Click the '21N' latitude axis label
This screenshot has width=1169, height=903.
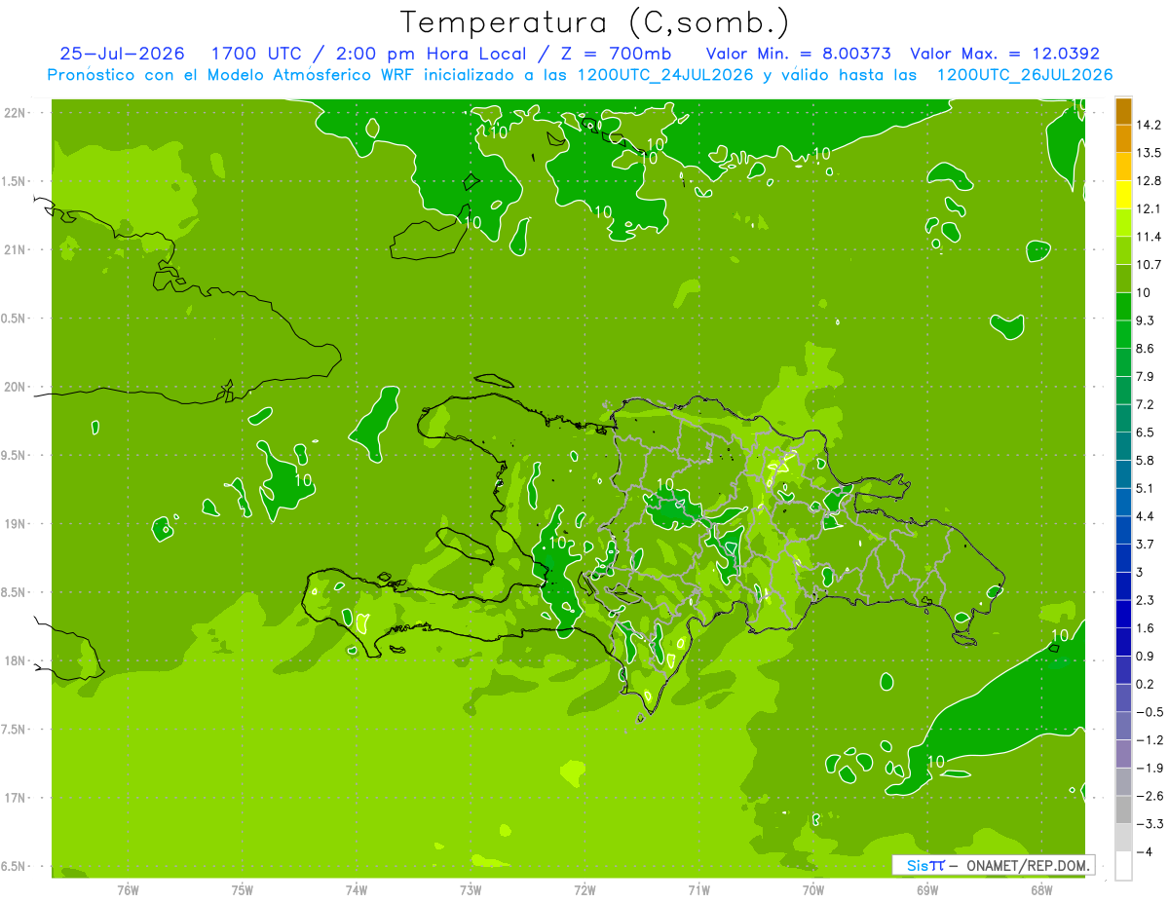coord(15,249)
